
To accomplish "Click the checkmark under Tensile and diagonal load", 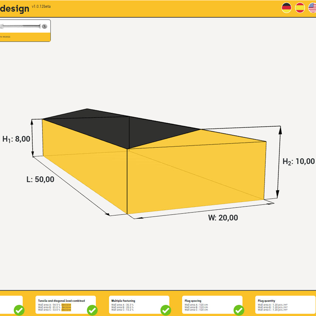I will 92,310.
